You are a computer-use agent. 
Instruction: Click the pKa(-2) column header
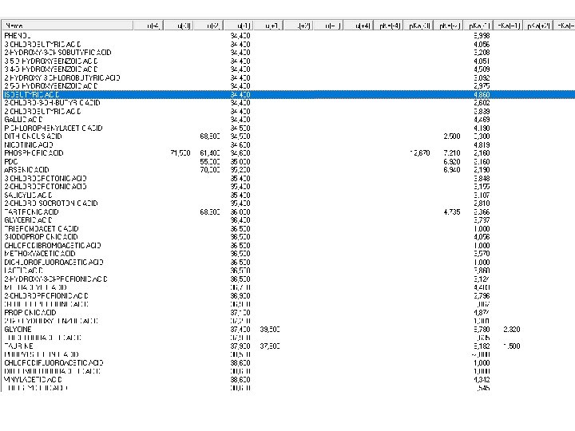point(449,26)
